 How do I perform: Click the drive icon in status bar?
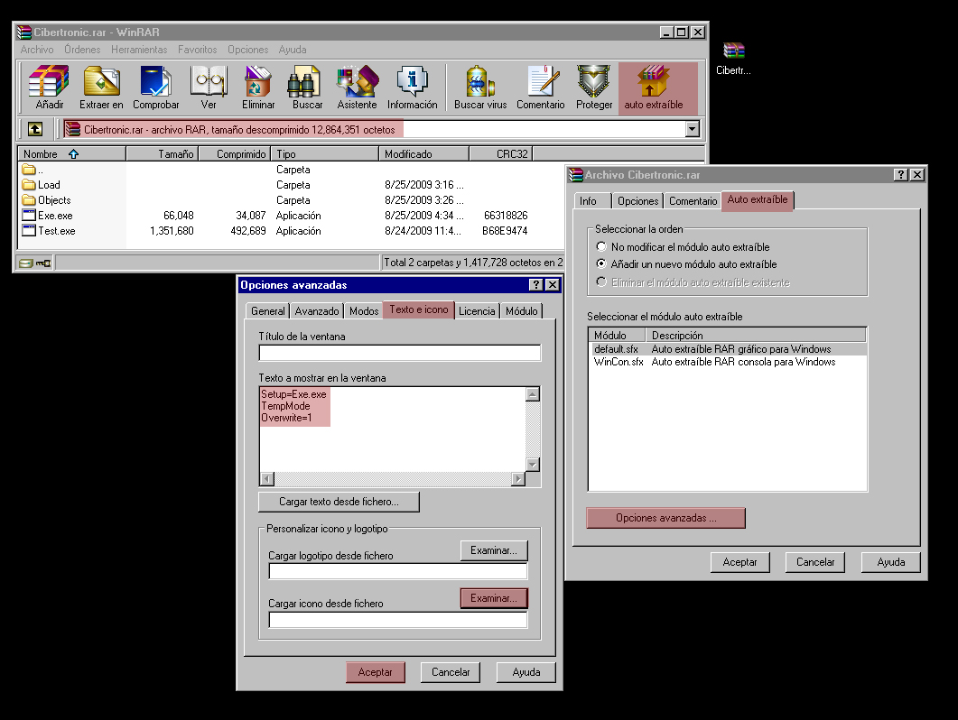25,263
